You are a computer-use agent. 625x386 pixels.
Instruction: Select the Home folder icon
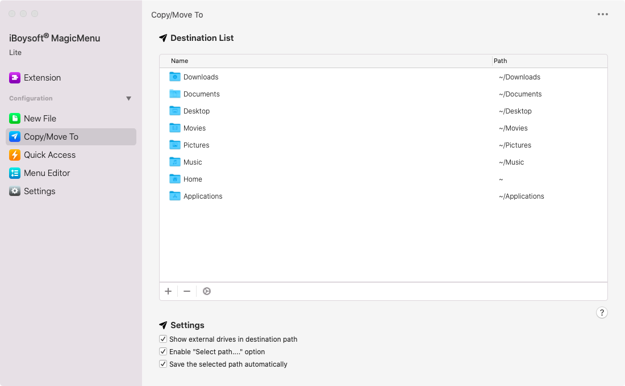click(174, 179)
